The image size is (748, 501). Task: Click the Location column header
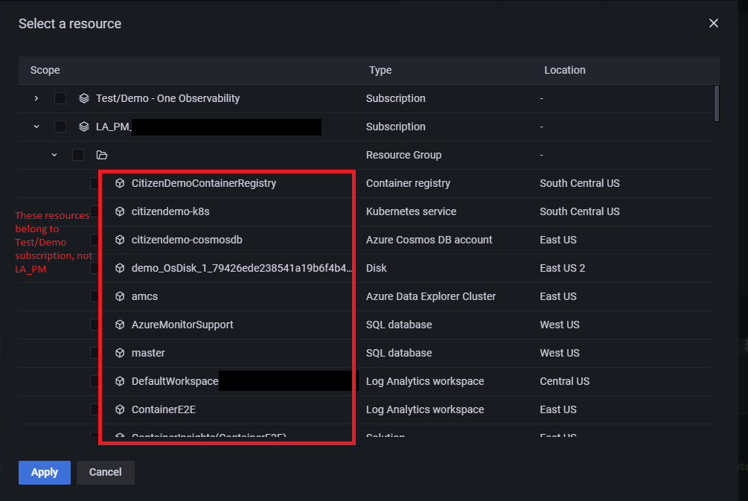point(564,69)
